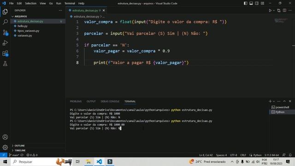Viewport: 295px width, 166px height.
Task: Open Customize Layout button
Action: (x=262, y=3)
